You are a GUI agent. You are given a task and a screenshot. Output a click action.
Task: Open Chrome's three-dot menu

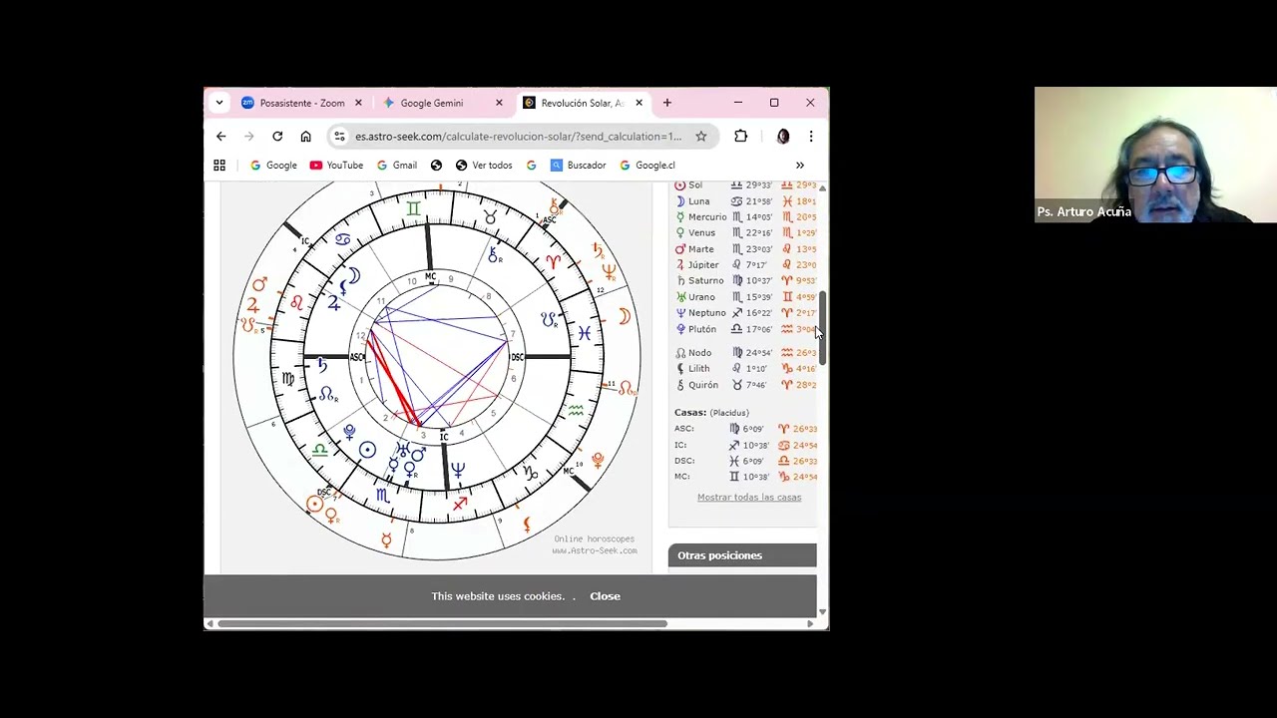click(811, 137)
